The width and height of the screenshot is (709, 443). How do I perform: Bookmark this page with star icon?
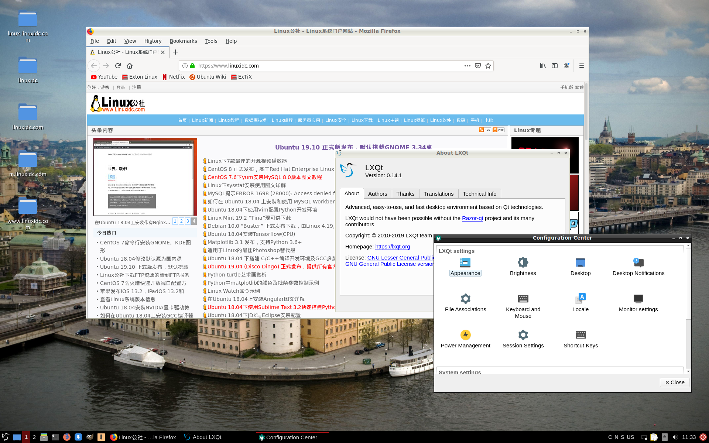pyautogui.click(x=488, y=66)
